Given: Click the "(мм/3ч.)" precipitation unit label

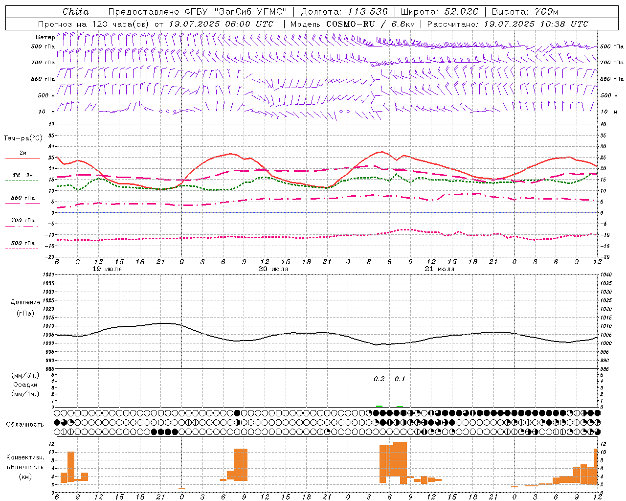Looking at the screenshot, I should 25,375.
